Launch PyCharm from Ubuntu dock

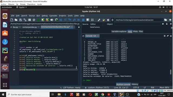5,50
